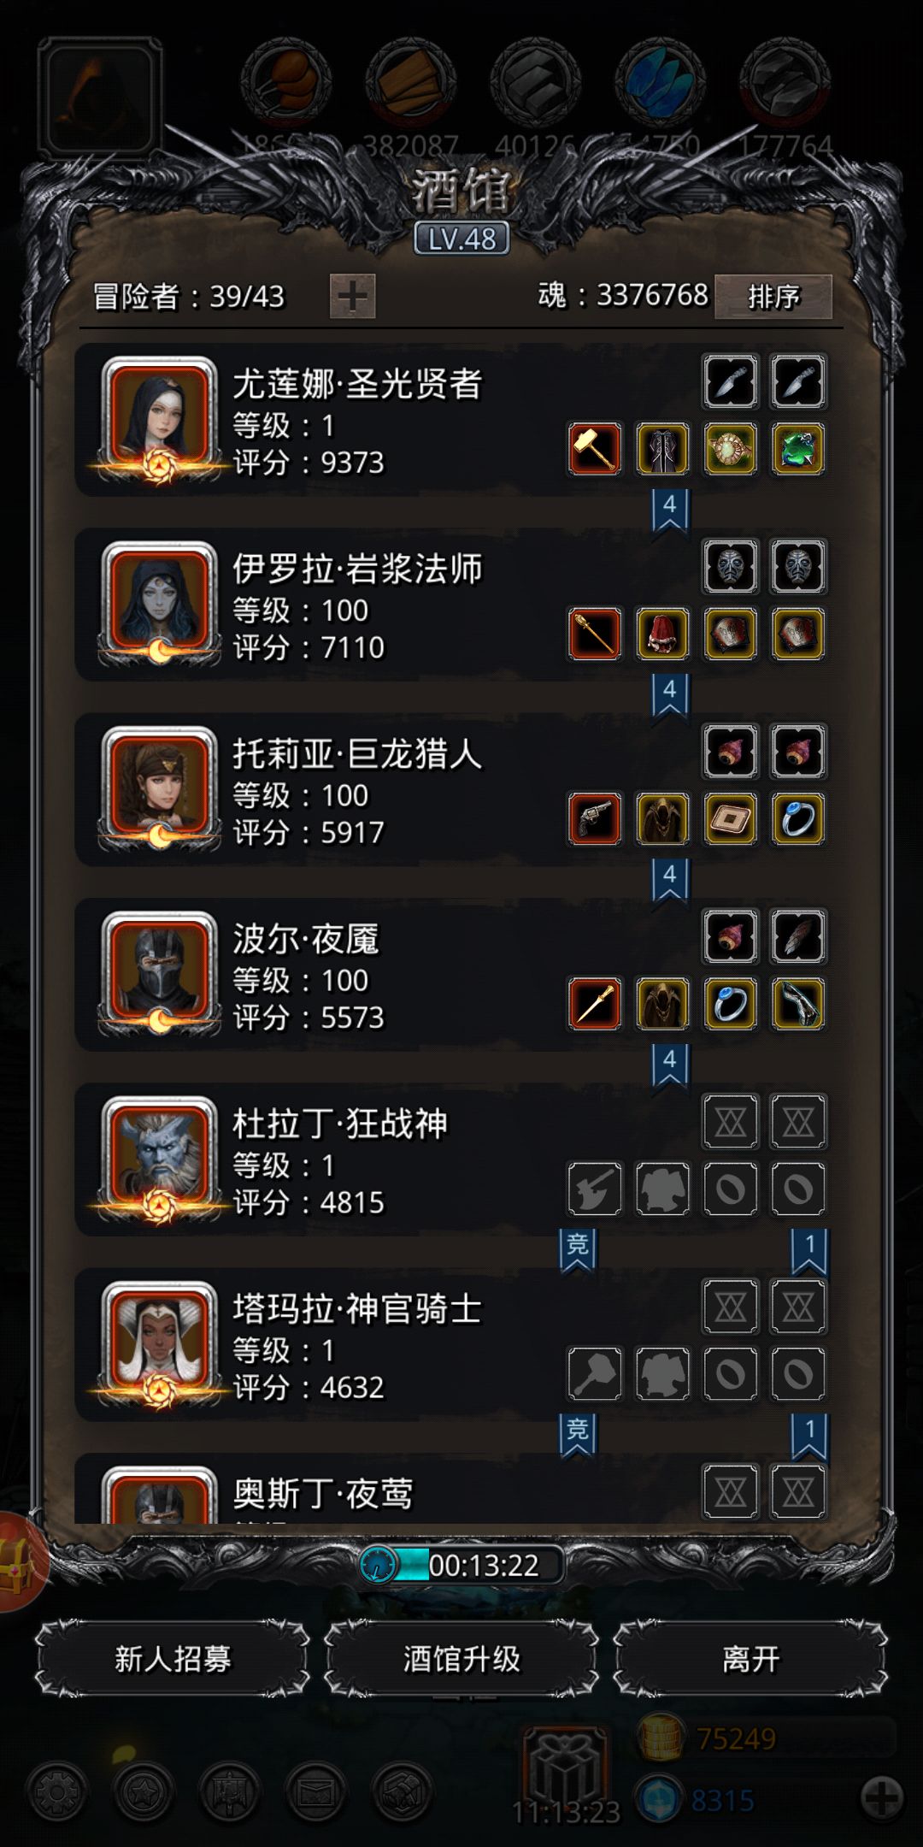Click the 酒馆升级 upgrade button

click(461, 1659)
